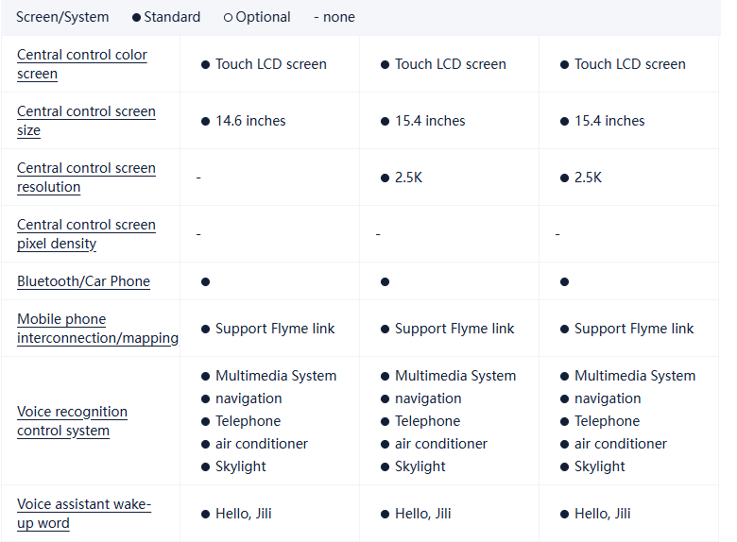Viewport: 737px width, 542px height.
Task: Click the hollow Optional legend circle
Action: [x=228, y=17]
